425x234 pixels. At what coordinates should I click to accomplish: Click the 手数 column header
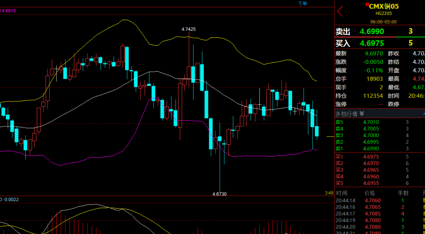coord(404,193)
